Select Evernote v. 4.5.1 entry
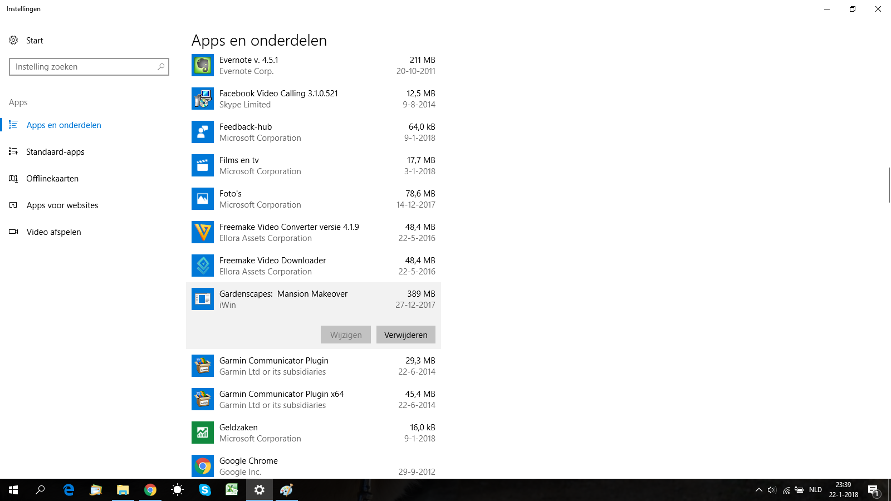891x501 pixels. pos(314,65)
